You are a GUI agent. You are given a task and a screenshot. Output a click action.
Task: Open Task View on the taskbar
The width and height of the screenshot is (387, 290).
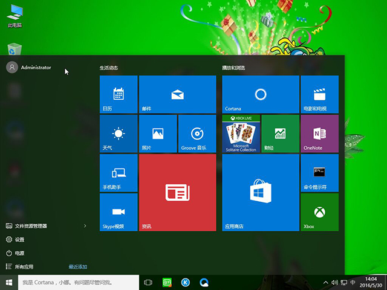pos(148,282)
